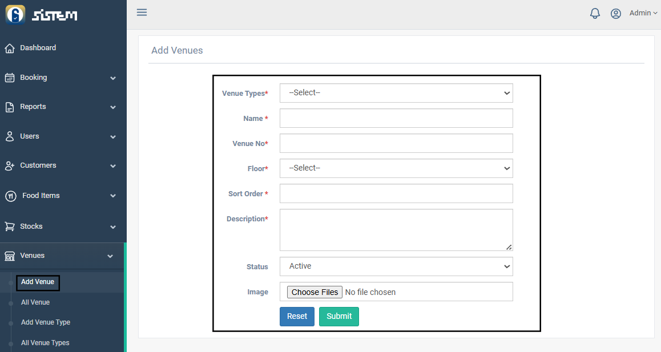
Task: Select All Venue submenu link
Action: [x=35, y=302]
